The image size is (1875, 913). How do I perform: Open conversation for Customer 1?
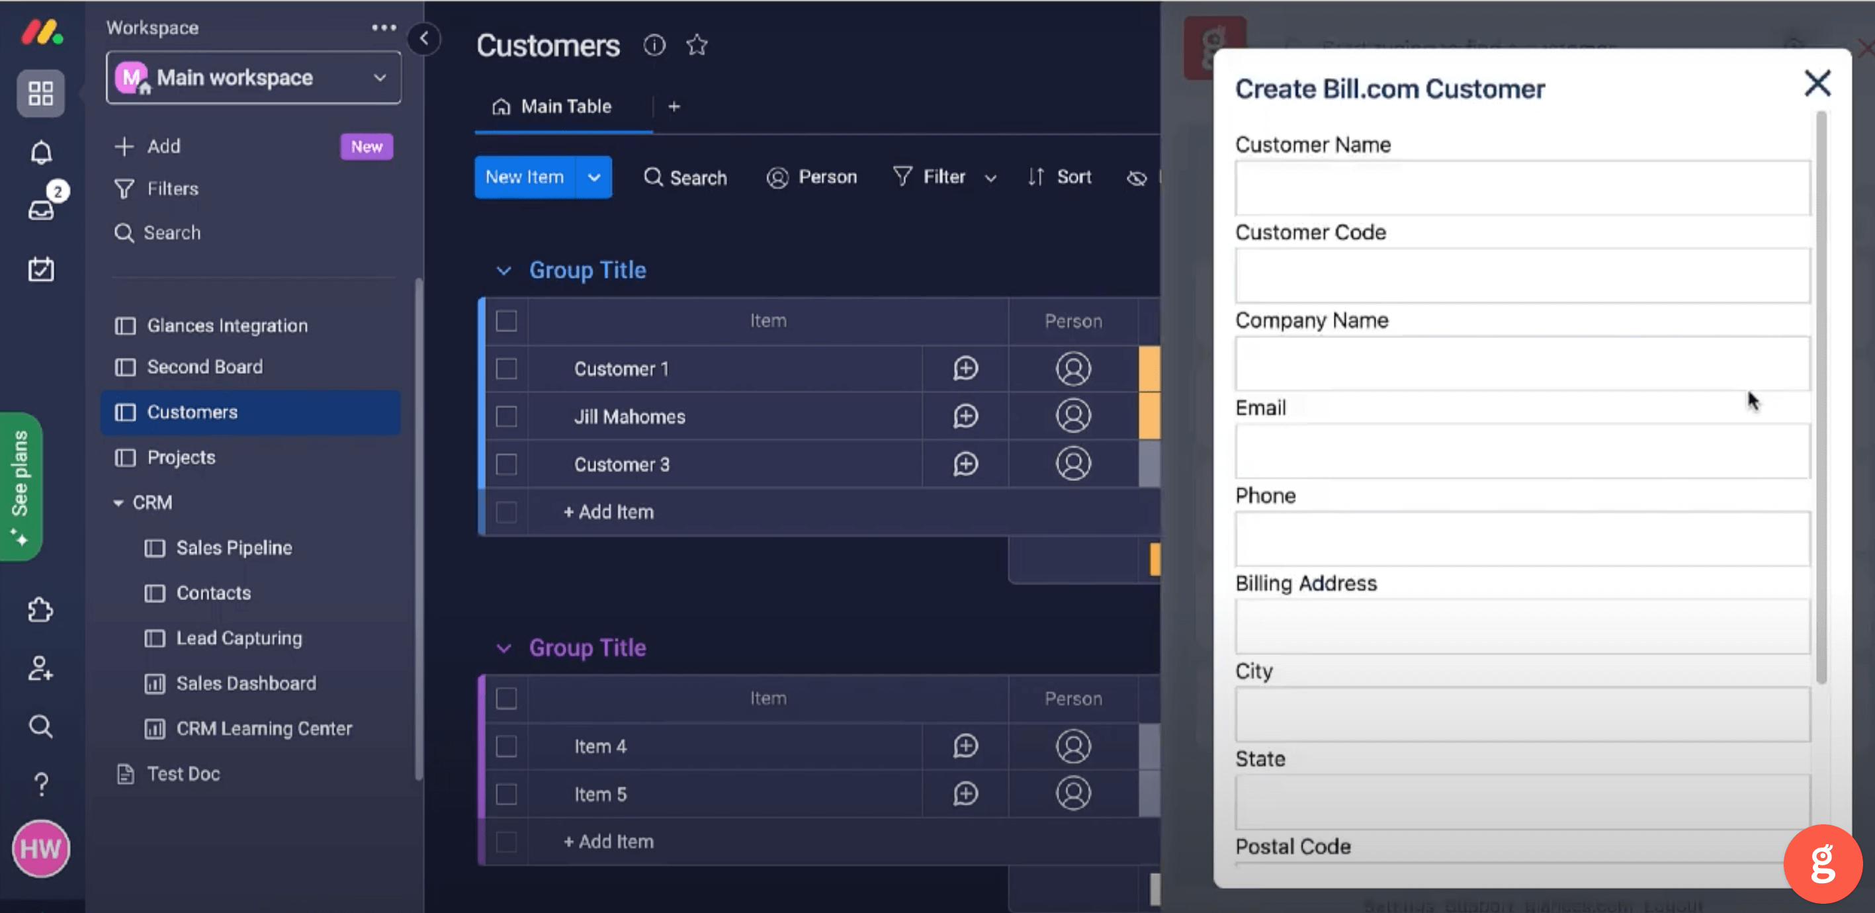(x=965, y=369)
